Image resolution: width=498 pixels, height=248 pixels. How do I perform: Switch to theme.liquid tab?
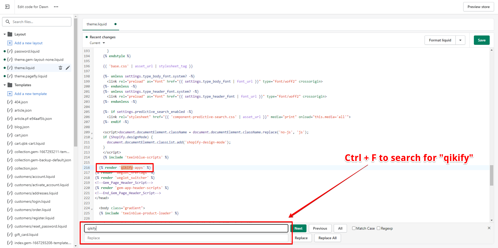click(97, 24)
